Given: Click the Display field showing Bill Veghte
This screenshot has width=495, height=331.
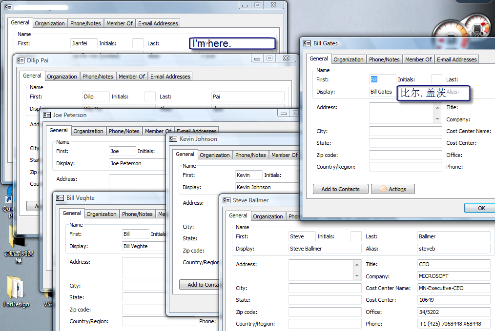Looking at the screenshot, I should 144,246.
